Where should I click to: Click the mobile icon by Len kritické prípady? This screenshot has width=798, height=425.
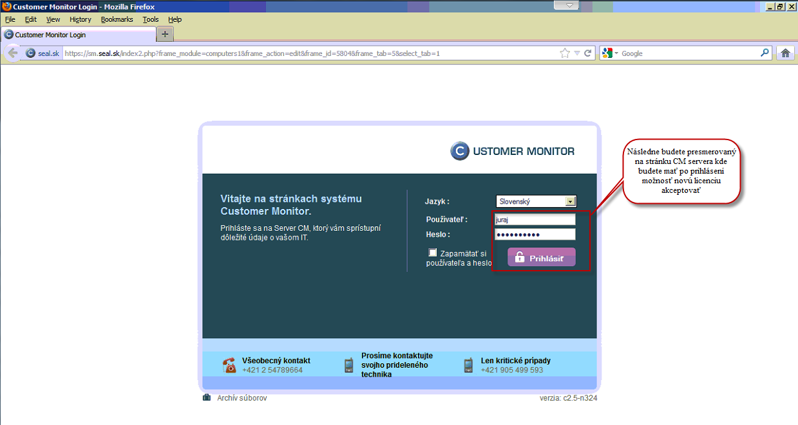[x=469, y=365]
